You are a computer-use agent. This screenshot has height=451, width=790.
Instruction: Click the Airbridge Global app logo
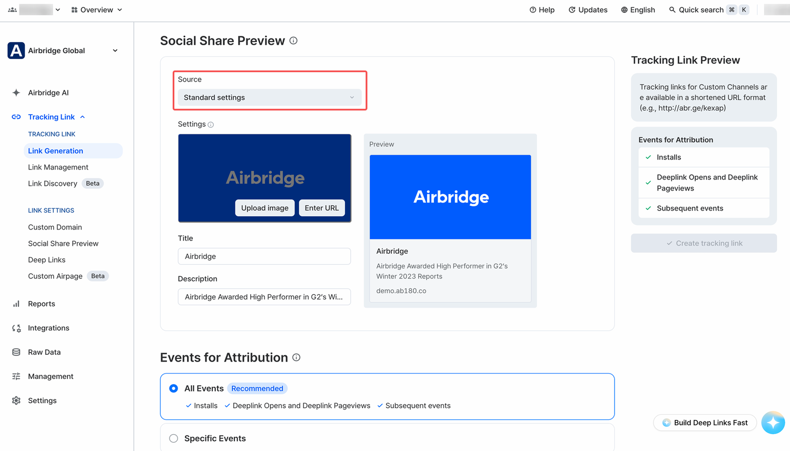pyautogui.click(x=16, y=51)
